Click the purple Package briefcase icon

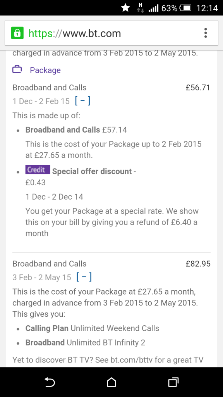(x=17, y=69)
